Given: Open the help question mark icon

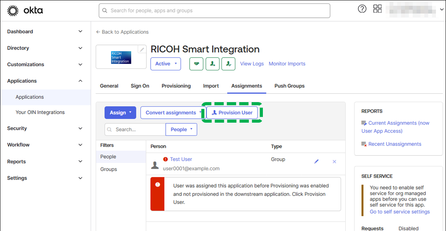Looking at the screenshot, I should pyautogui.click(x=362, y=9).
